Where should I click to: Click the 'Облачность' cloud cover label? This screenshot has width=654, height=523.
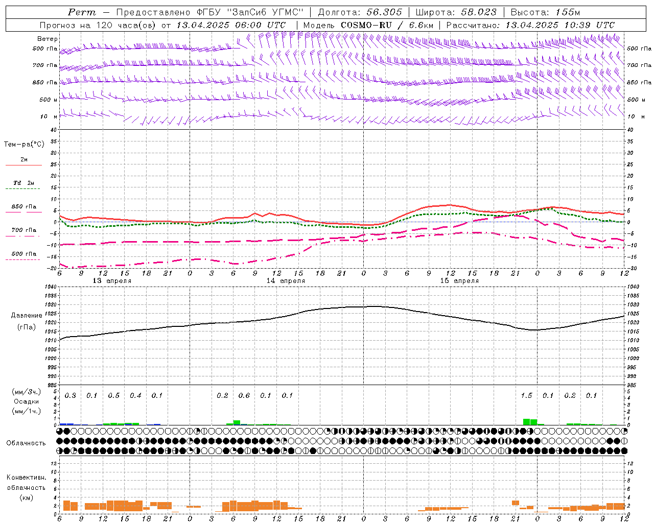pyautogui.click(x=26, y=443)
